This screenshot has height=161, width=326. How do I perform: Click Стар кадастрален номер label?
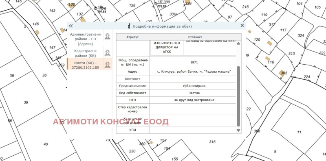(x=133, y=109)
